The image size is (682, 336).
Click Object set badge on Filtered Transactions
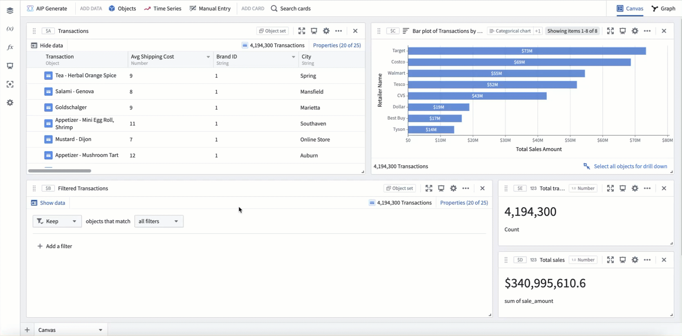click(399, 188)
